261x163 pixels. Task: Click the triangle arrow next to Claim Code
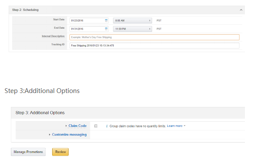(66, 126)
